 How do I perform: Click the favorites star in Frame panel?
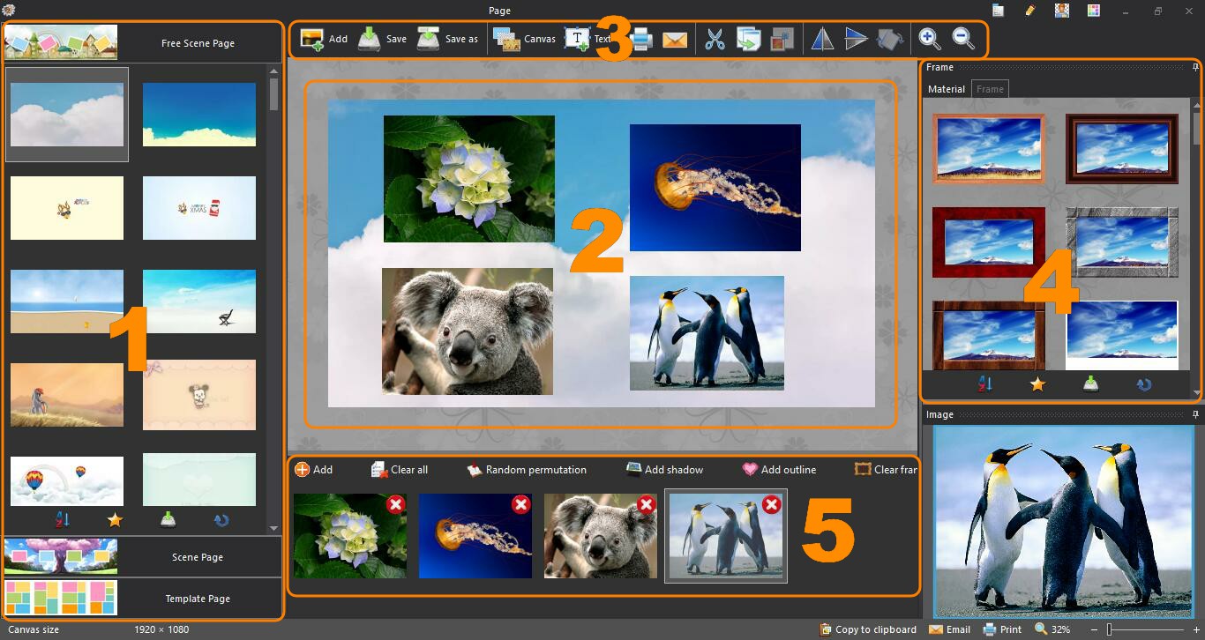tap(1037, 383)
